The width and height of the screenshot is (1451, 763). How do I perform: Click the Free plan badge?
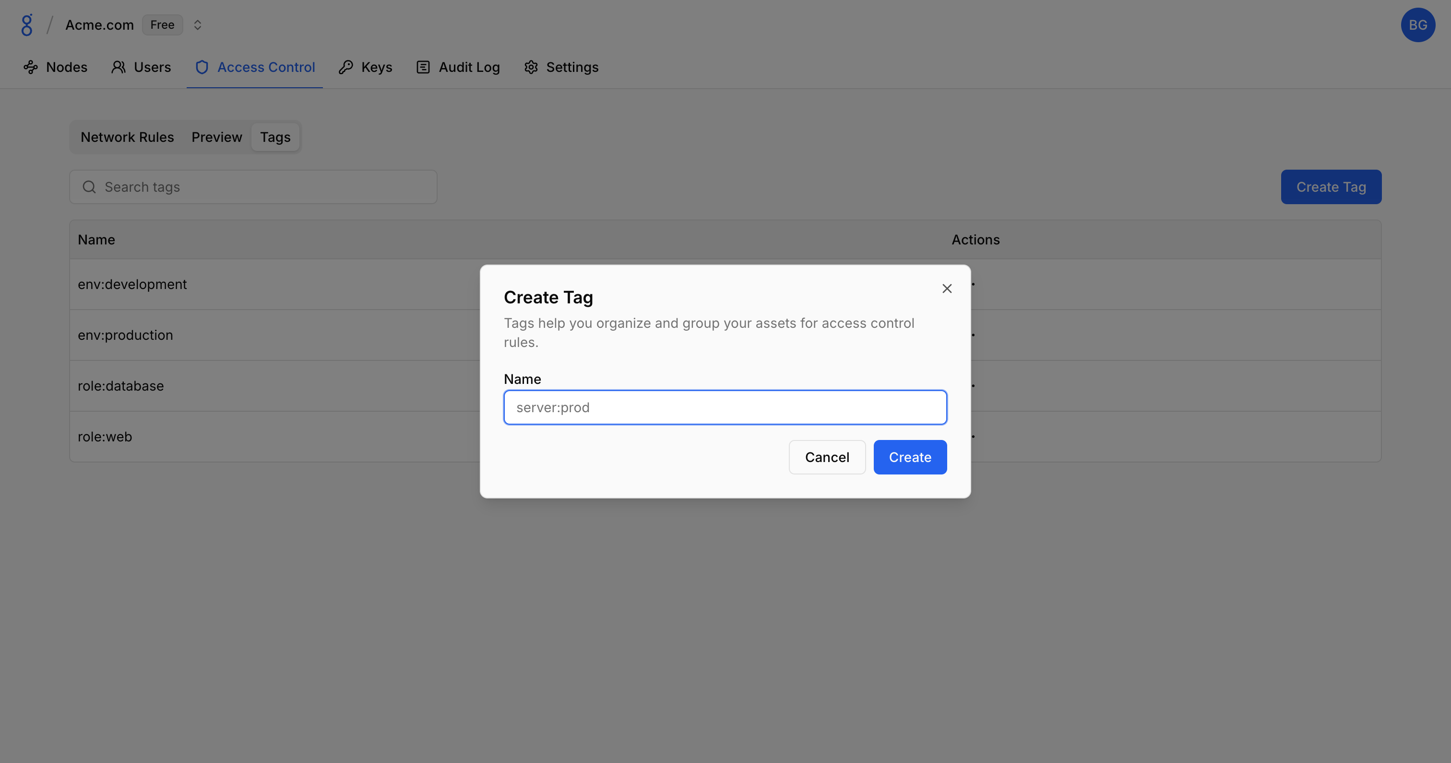162,25
